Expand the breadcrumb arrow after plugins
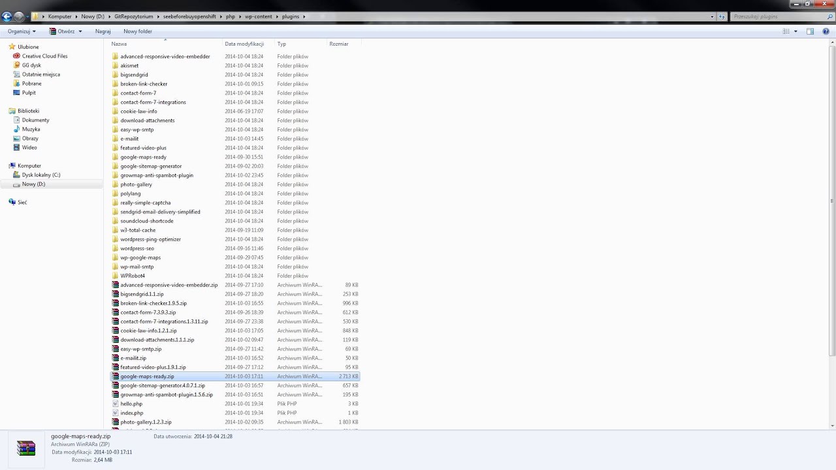 (x=304, y=16)
